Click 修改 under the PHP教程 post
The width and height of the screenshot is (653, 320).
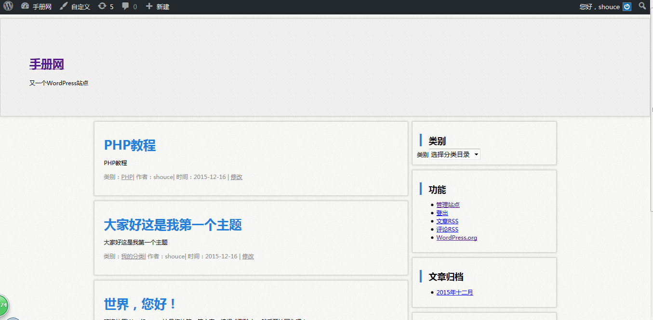pos(236,177)
